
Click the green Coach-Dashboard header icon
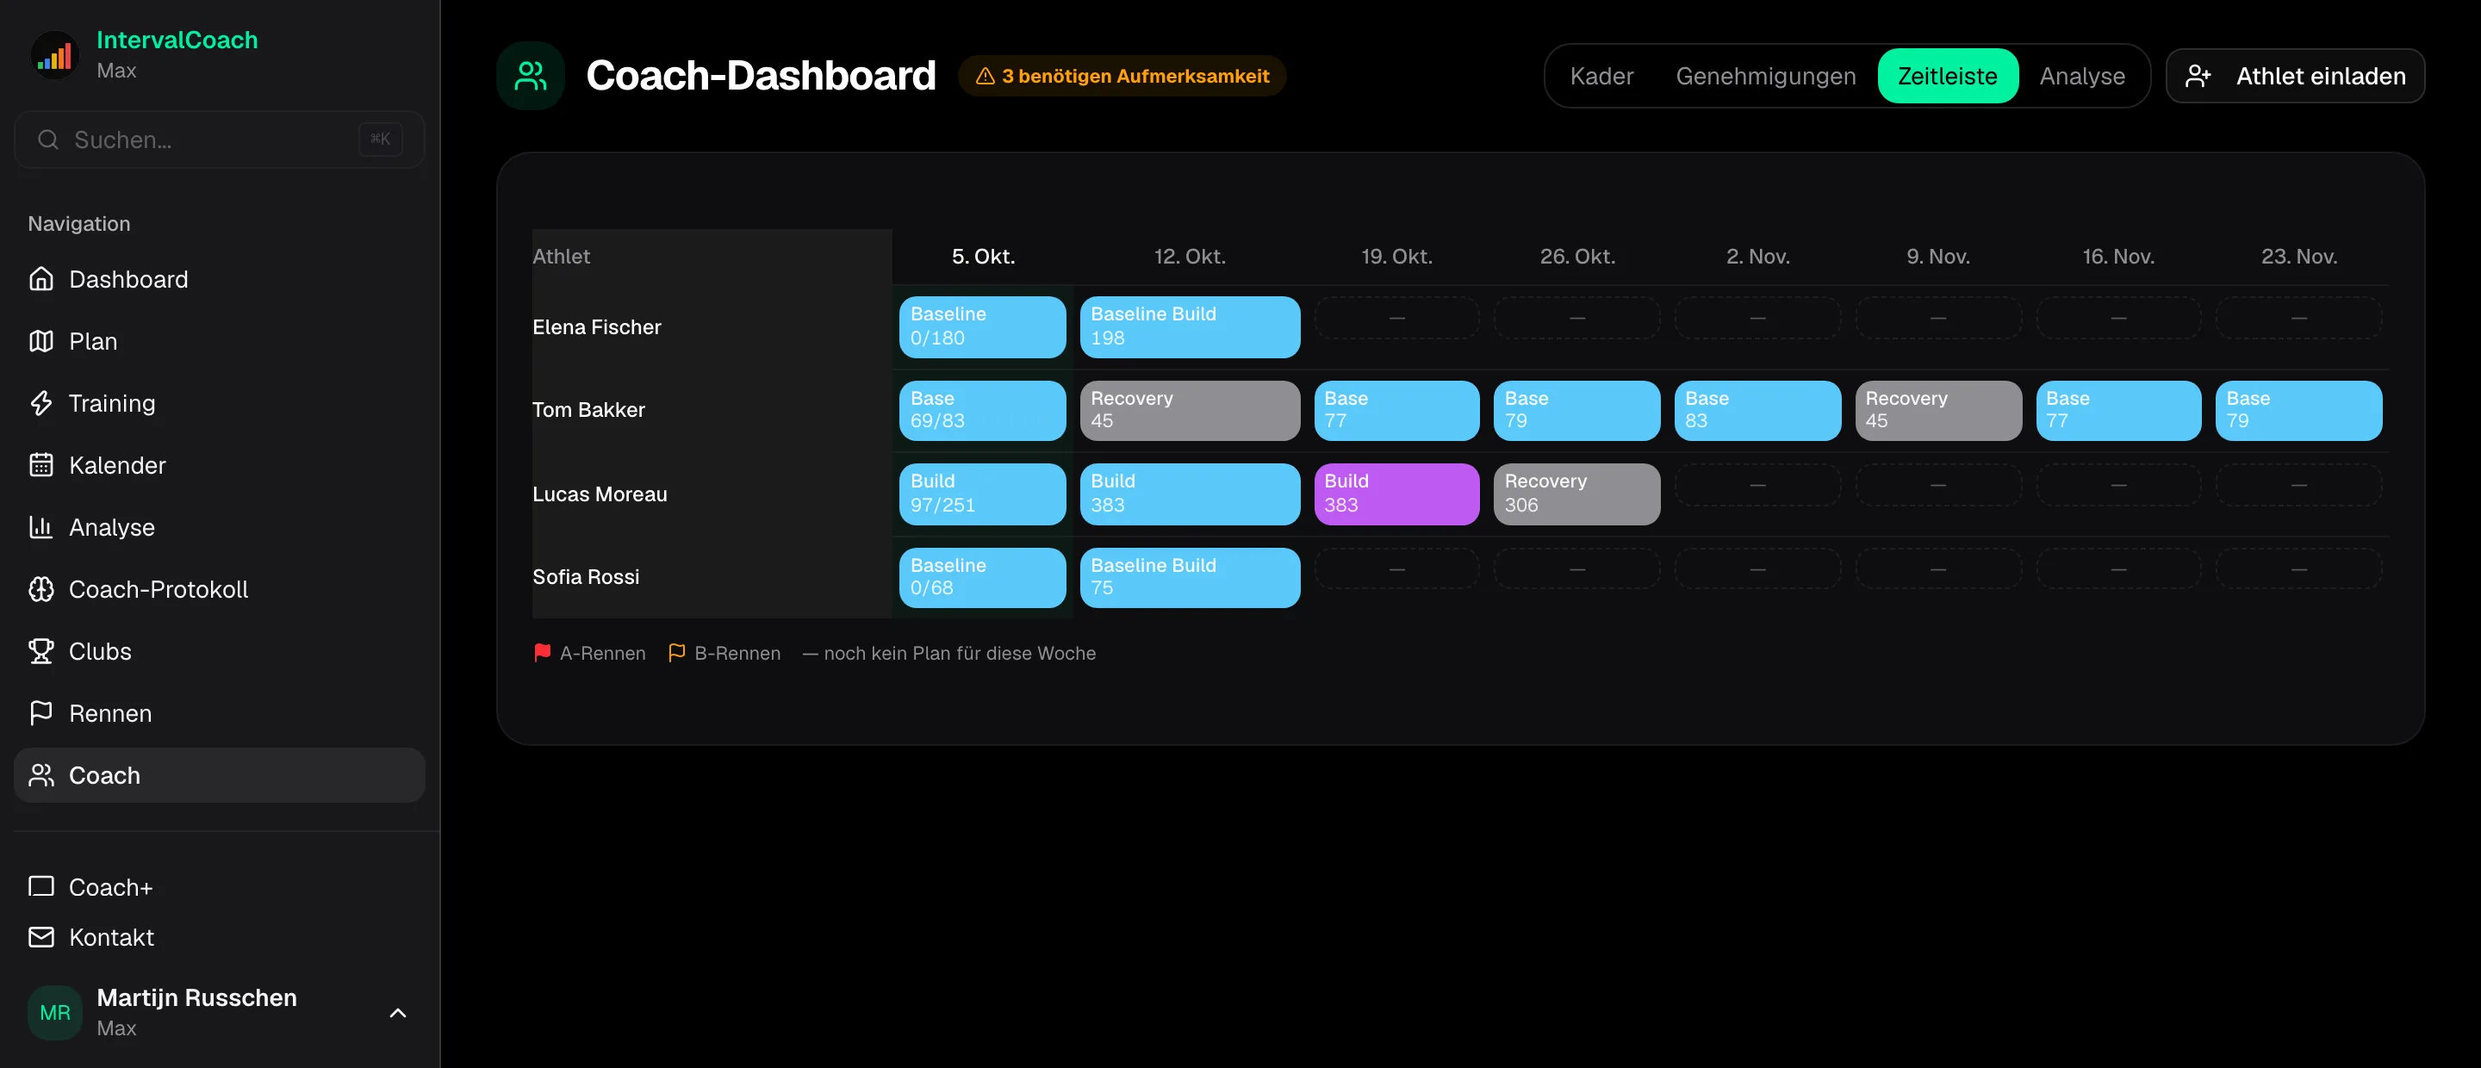pos(531,76)
